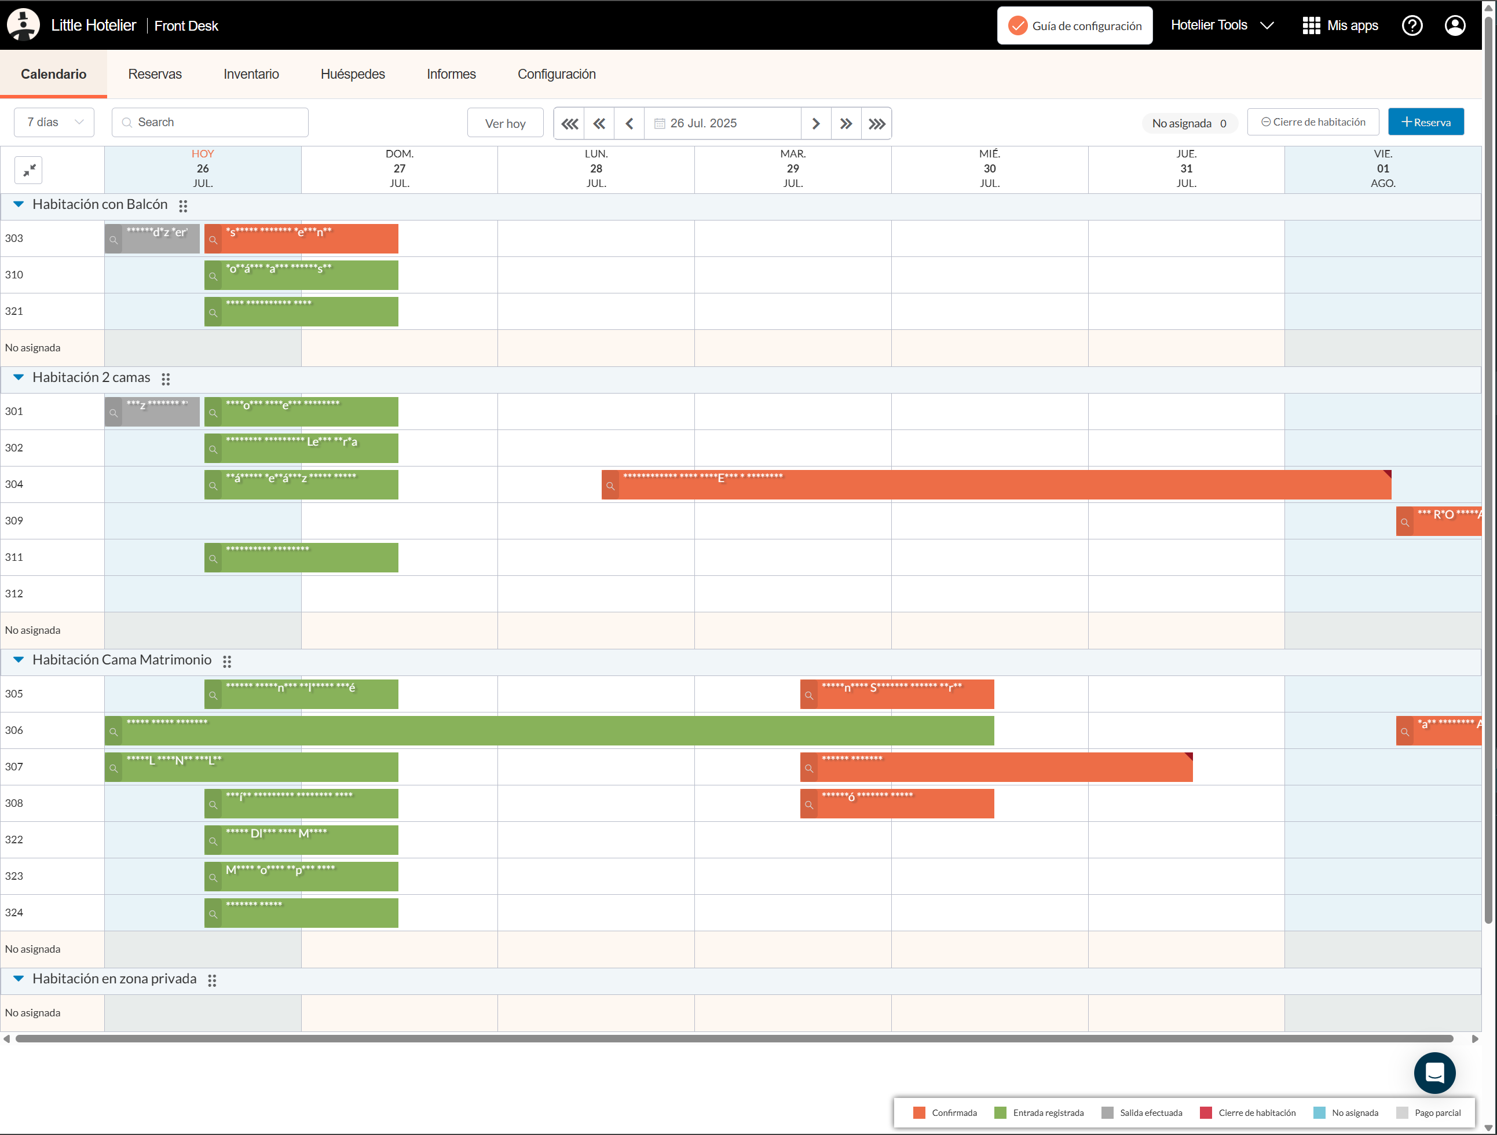Screen dimensions: 1497x1135
Task: Open the 7 días view dropdown
Action: (54, 123)
